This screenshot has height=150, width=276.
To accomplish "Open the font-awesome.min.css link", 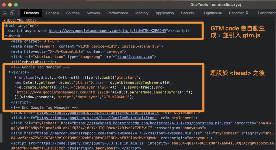I will click(119, 133).
